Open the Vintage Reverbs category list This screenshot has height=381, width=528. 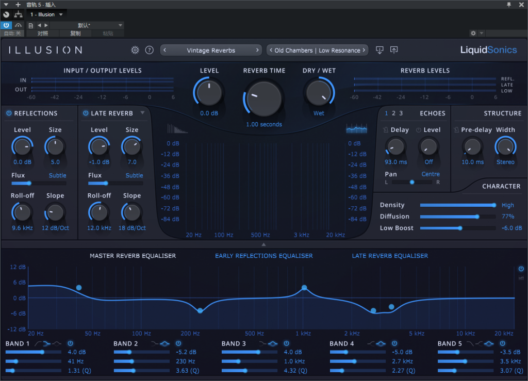coord(211,50)
